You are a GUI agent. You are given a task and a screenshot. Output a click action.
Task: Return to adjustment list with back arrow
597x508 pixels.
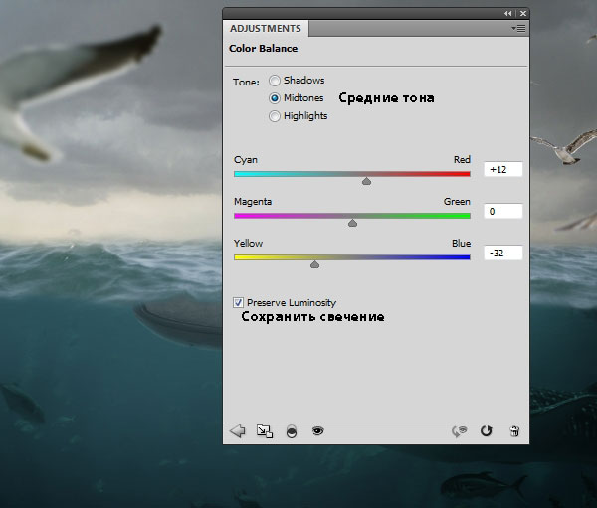point(238,431)
